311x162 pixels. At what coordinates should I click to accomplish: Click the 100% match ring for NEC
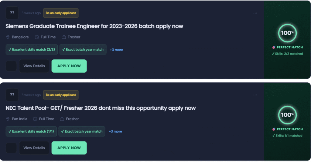click(287, 115)
